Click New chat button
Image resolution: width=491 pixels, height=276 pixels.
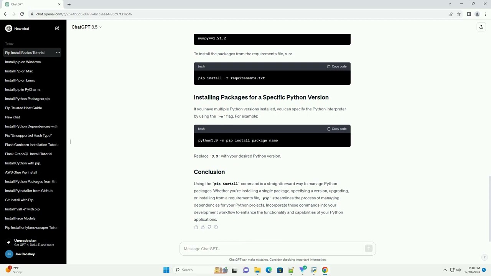[33, 28]
